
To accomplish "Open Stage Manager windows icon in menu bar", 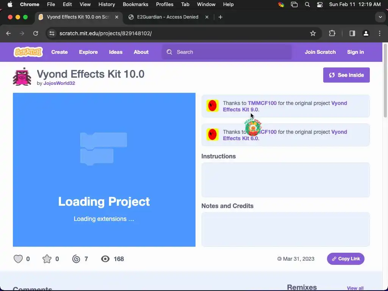I will [x=294, y=4].
